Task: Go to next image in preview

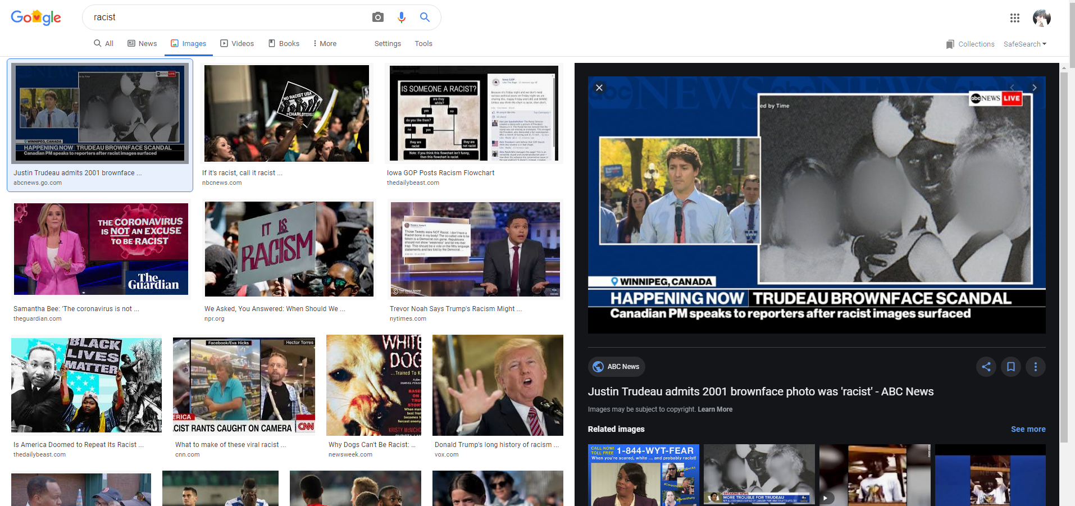Action: click(x=1034, y=88)
